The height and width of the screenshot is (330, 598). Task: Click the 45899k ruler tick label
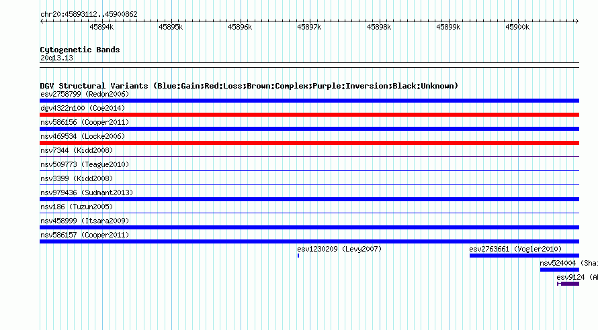(x=448, y=27)
